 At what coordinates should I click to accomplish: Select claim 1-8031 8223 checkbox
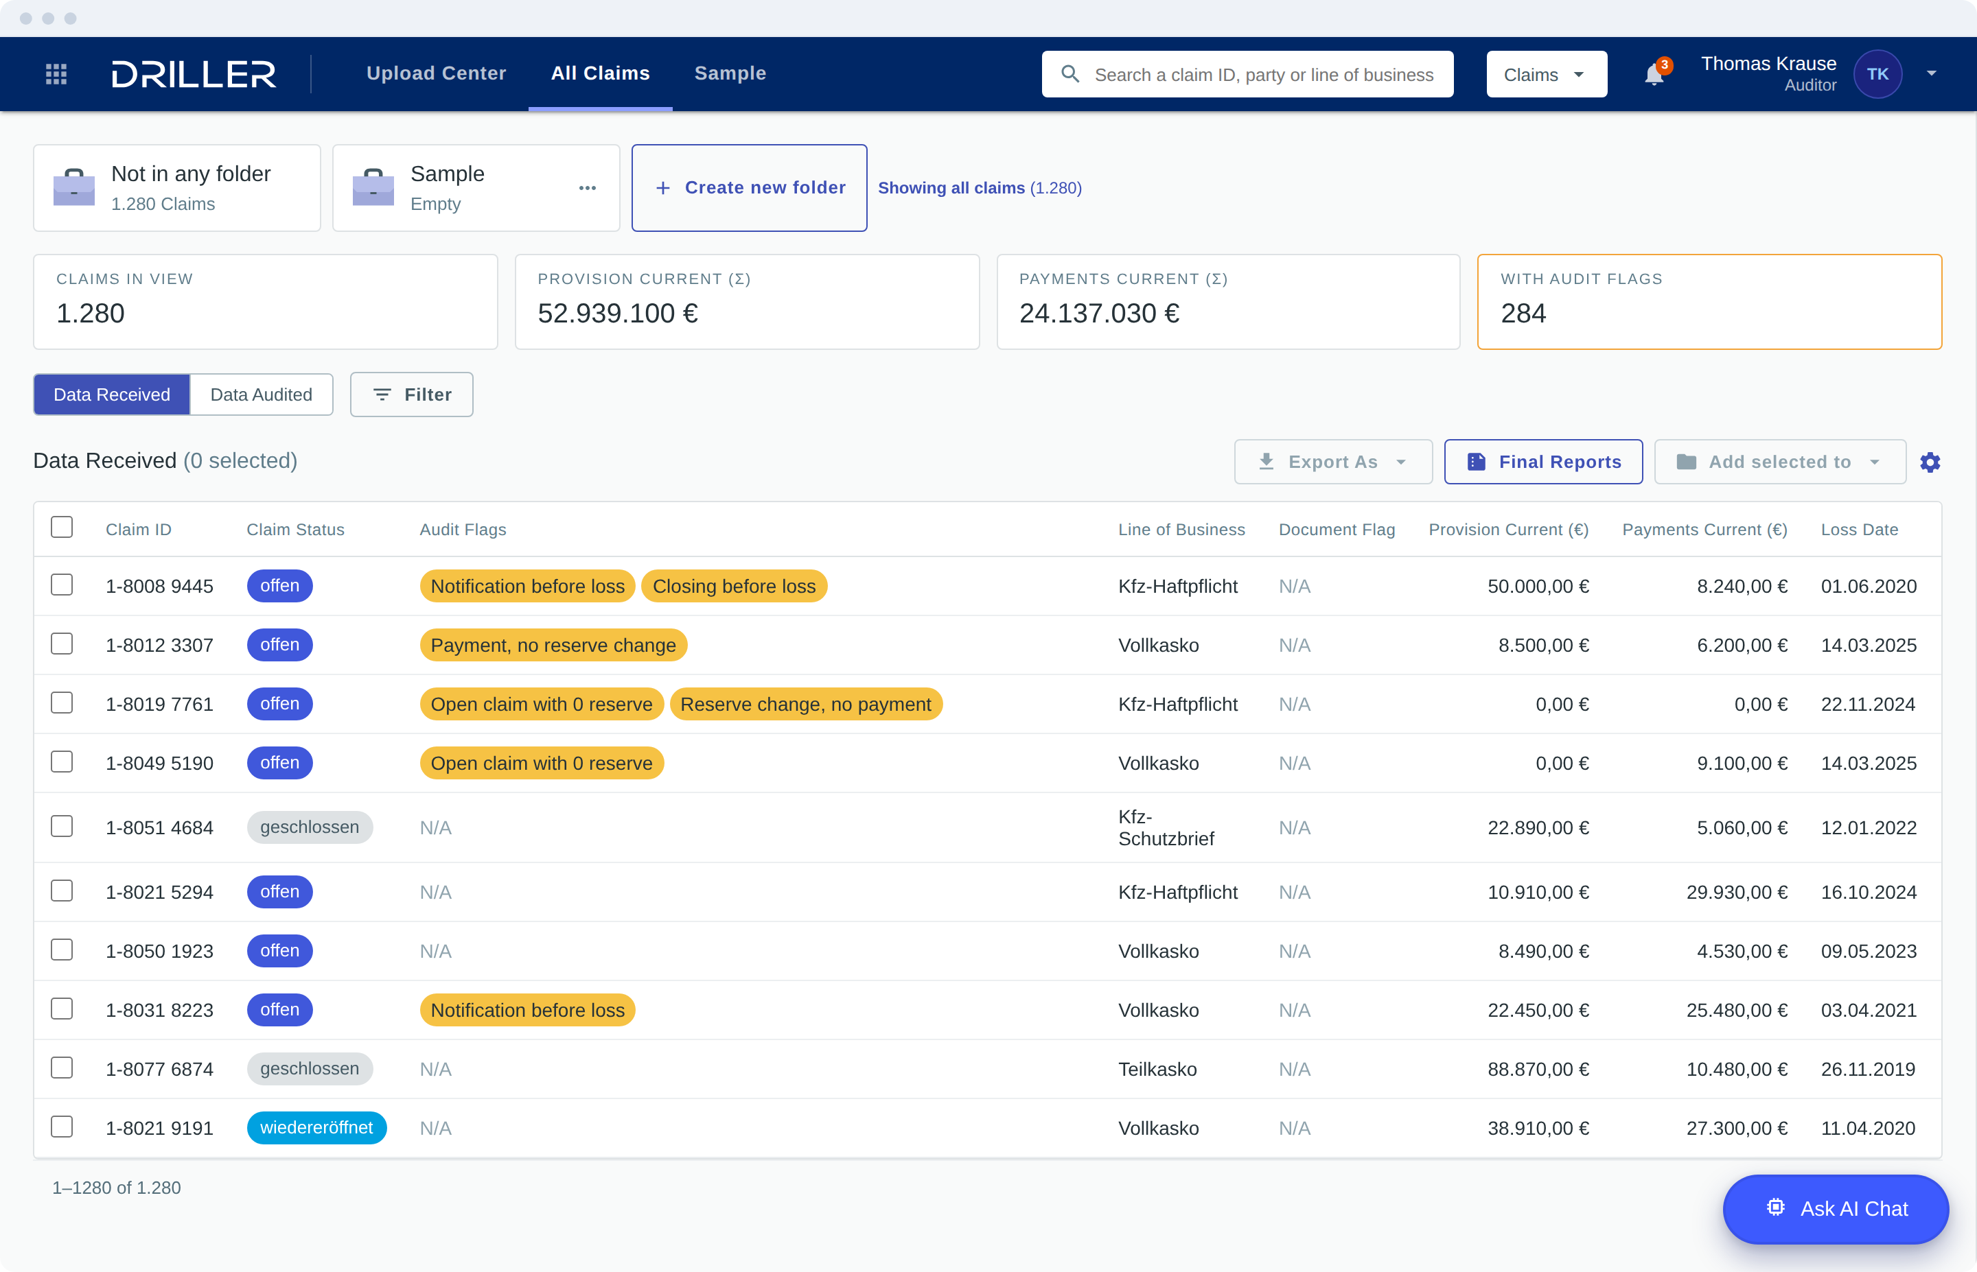pyautogui.click(x=62, y=1009)
